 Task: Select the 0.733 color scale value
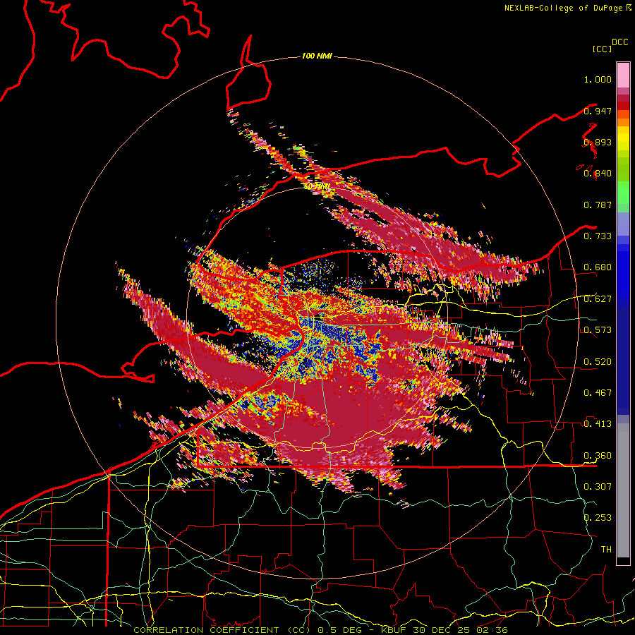598,236
